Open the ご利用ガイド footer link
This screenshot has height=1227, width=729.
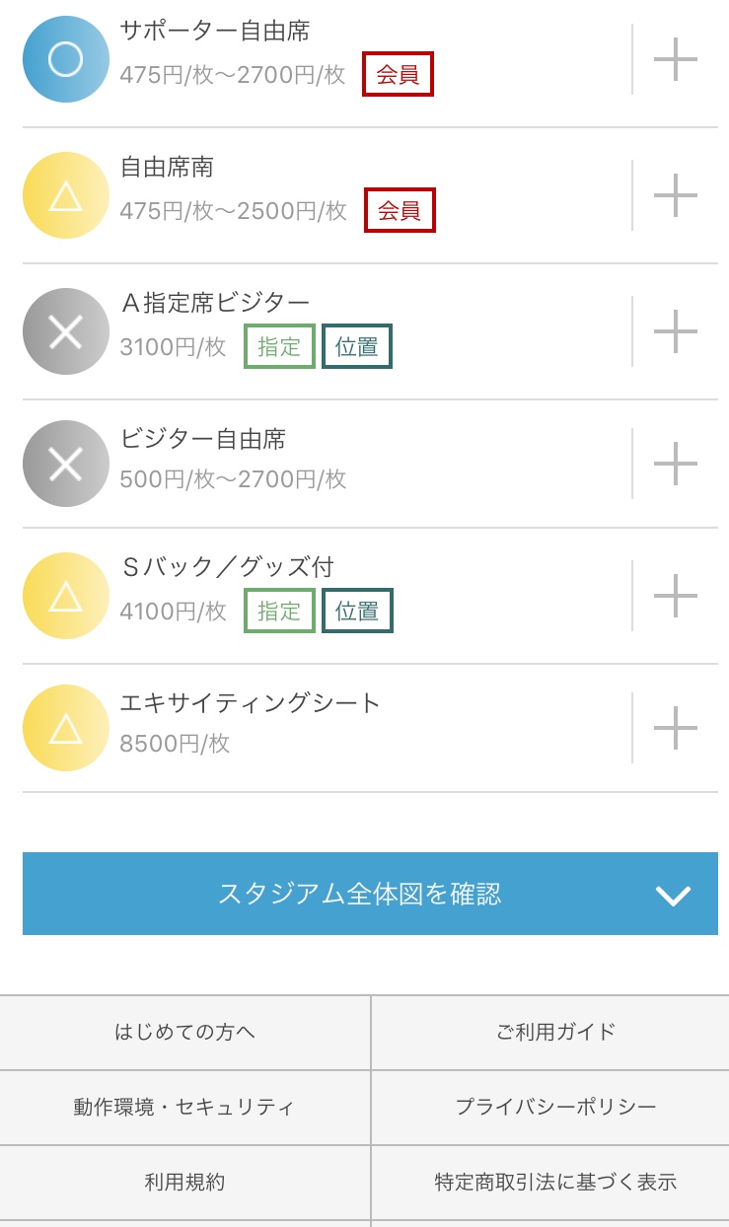coord(555,1032)
